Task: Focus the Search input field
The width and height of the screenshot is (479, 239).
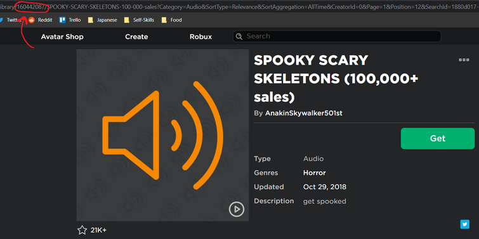Action: click(x=337, y=36)
